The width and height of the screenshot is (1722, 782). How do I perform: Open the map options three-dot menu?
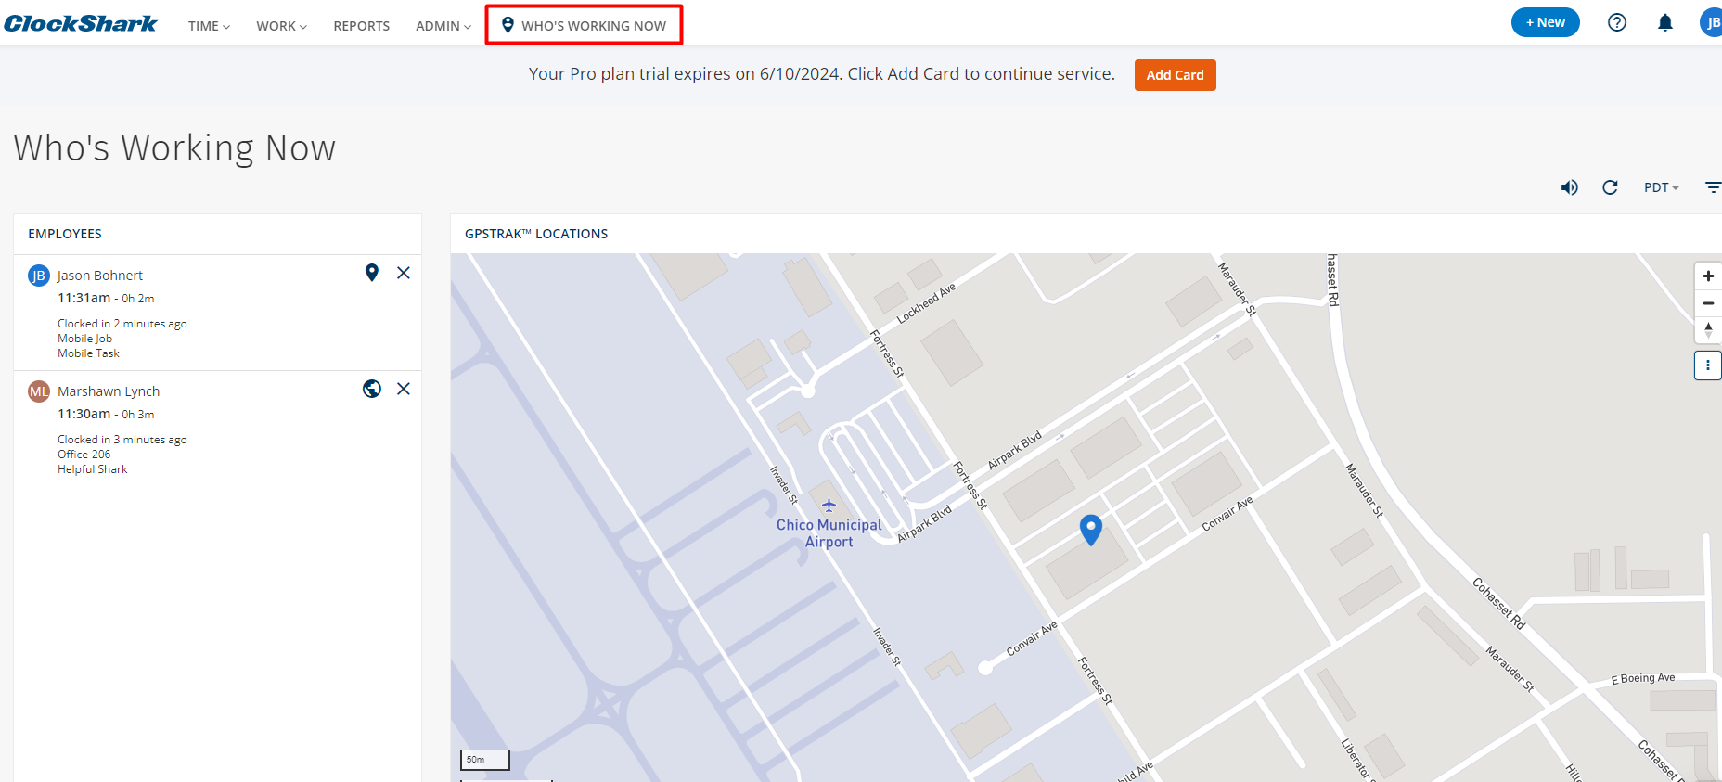1708,365
